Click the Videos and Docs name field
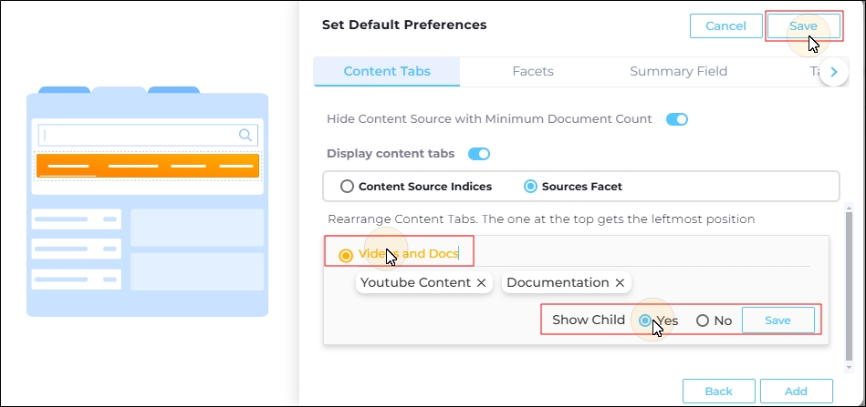The image size is (866, 407). (x=409, y=254)
